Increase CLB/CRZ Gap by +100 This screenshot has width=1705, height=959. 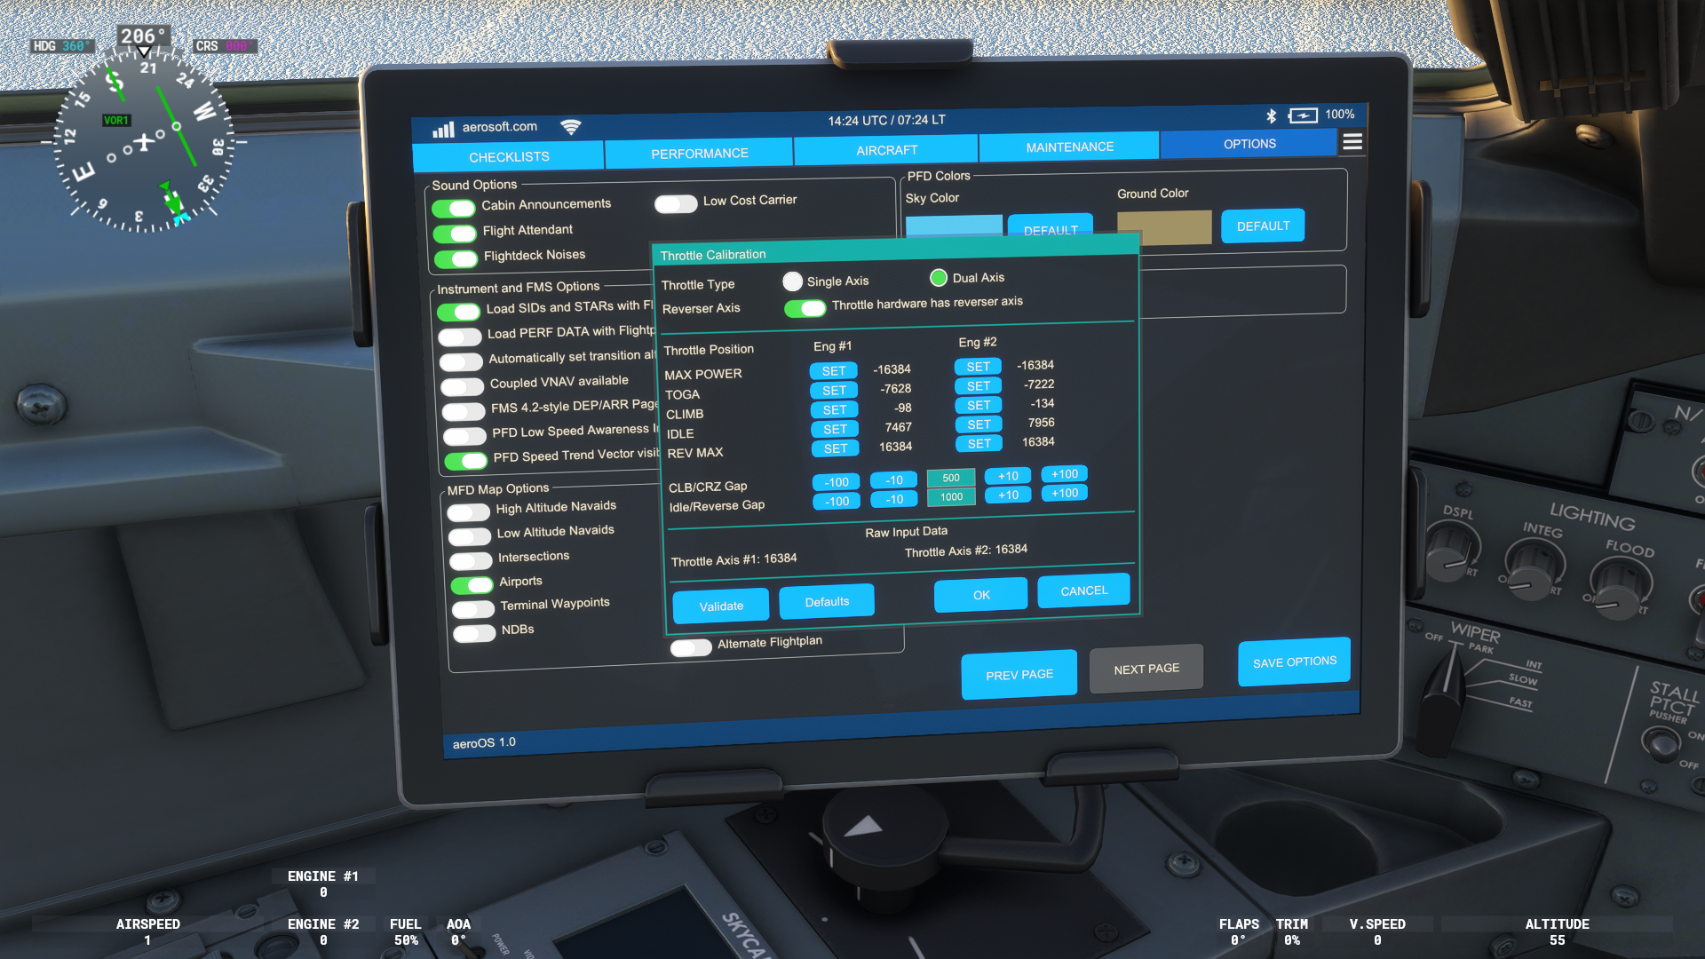[1064, 474]
